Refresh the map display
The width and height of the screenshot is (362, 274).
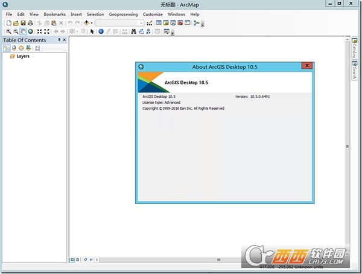click(86, 260)
